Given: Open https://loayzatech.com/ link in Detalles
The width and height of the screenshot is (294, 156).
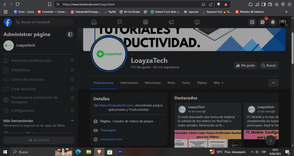Looking at the screenshot, I should 116,105.
